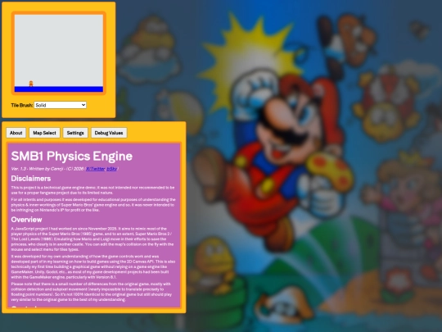Show the Debug Values tab
The width and height of the screenshot is (442, 332).
coord(109,133)
